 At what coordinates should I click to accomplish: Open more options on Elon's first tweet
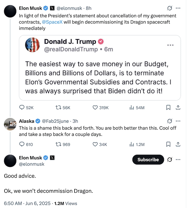178,8
